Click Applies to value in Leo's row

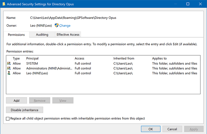pos(175,73)
